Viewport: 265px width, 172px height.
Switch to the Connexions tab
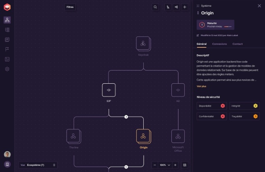[x=219, y=44]
